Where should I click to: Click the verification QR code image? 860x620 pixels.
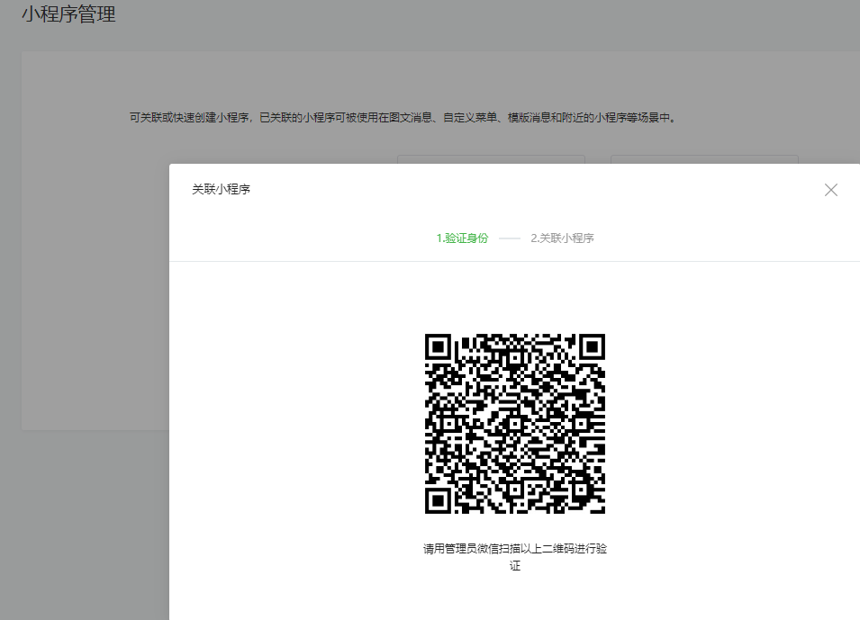click(515, 424)
